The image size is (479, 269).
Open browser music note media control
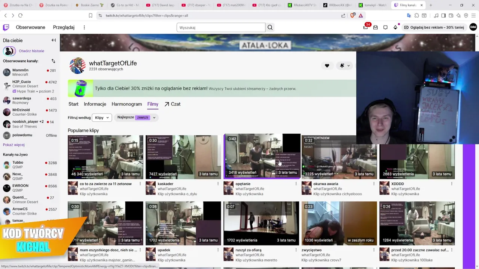pos(436,15)
